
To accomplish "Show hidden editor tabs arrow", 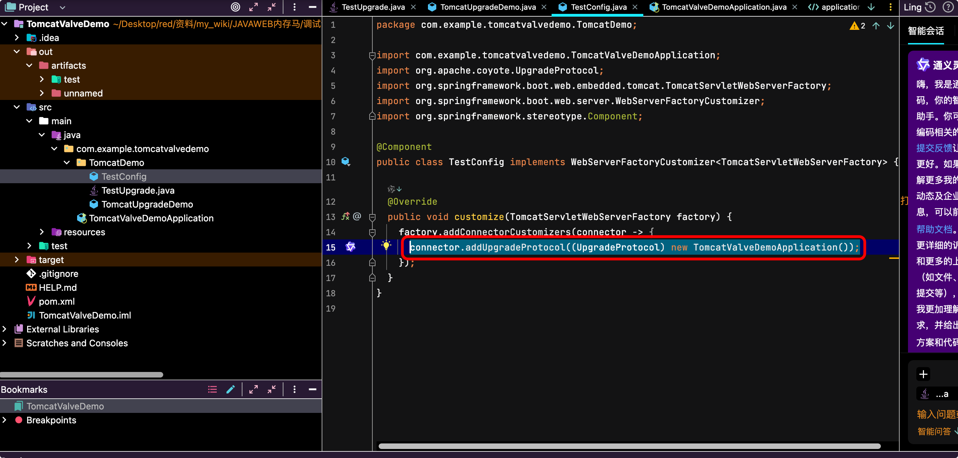I will 871,7.
